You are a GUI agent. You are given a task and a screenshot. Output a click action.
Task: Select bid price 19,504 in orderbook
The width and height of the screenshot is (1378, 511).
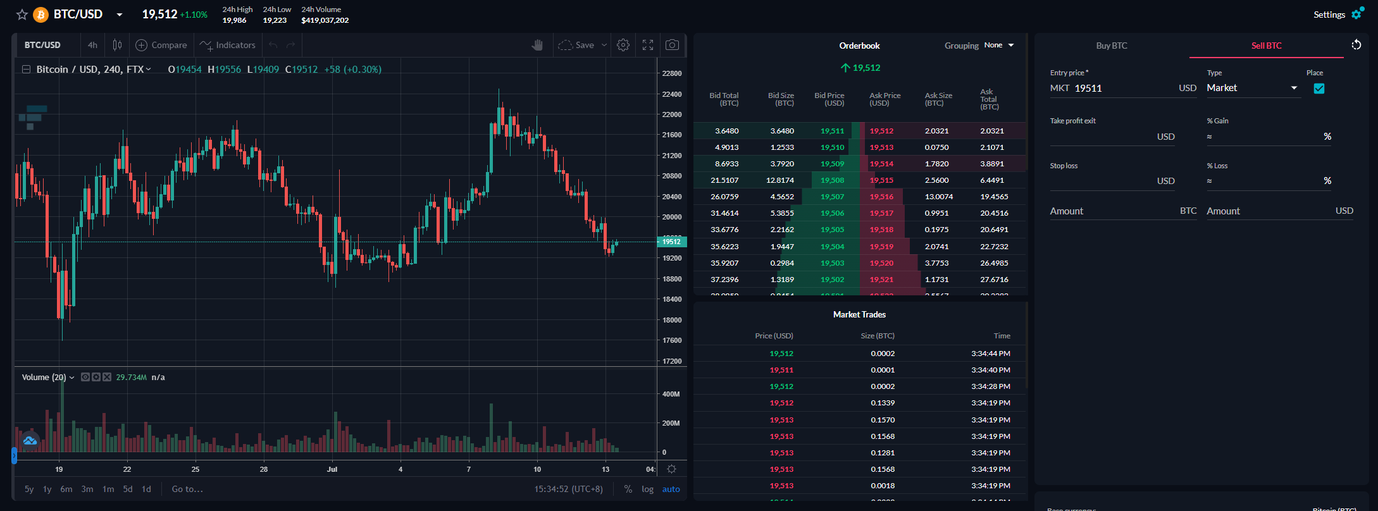tap(832, 247)
